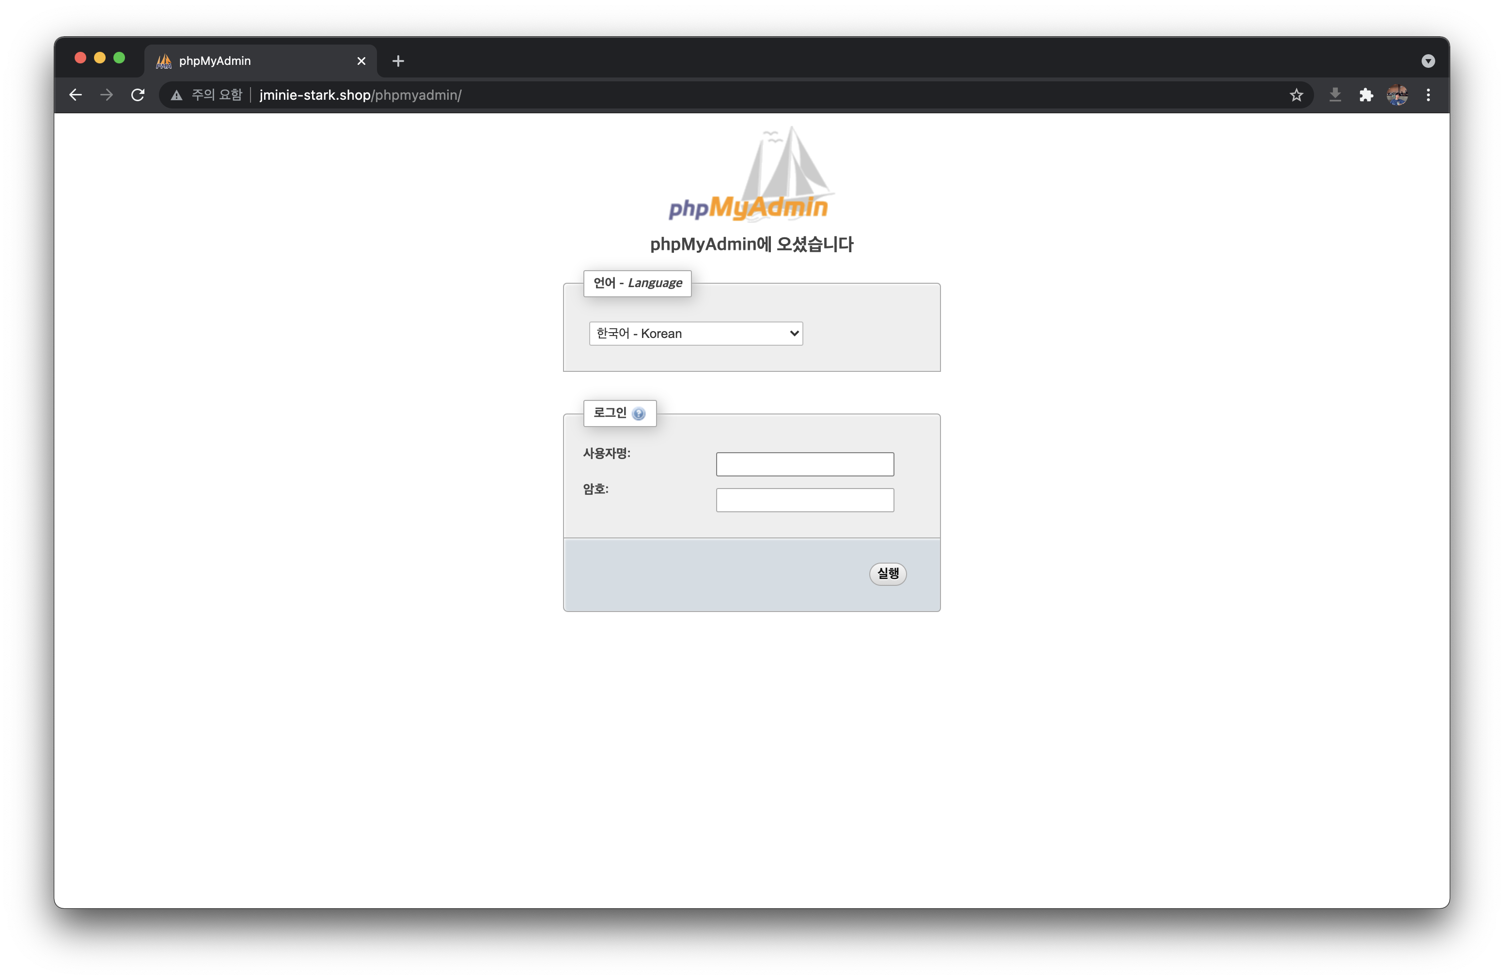This screenshot has height=980, width=1504.
Task: Close the phpMyAdmin tab
Action: tap(361, 61)
